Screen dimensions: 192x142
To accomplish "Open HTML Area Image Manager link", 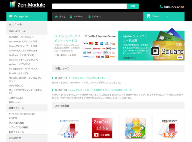I will click(x=22, y=114).
